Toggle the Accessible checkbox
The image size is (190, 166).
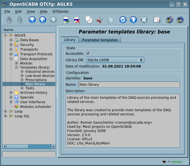(88, 53)
